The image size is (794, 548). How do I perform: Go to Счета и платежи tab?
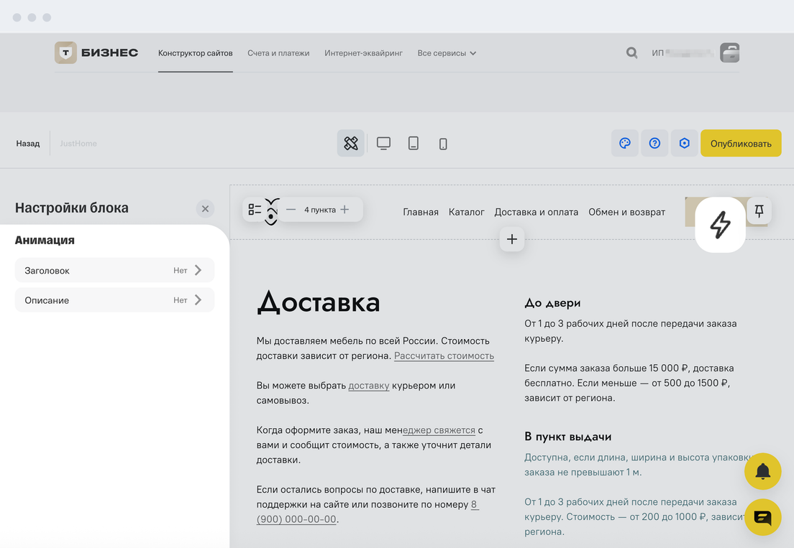click(x=278, y=53)
